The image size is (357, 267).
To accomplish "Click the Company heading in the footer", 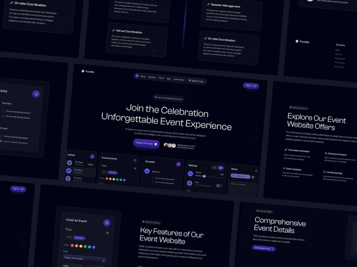I will pos(340,45).
